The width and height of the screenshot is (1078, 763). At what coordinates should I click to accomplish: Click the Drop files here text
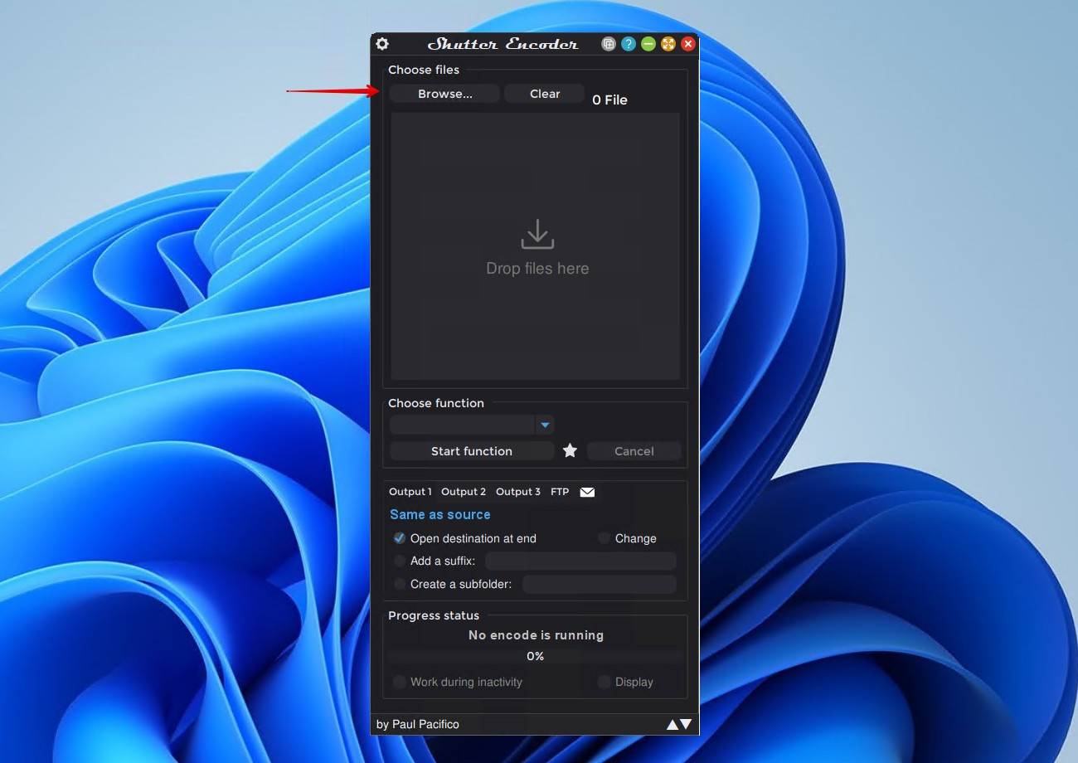(x=537, y=269)
